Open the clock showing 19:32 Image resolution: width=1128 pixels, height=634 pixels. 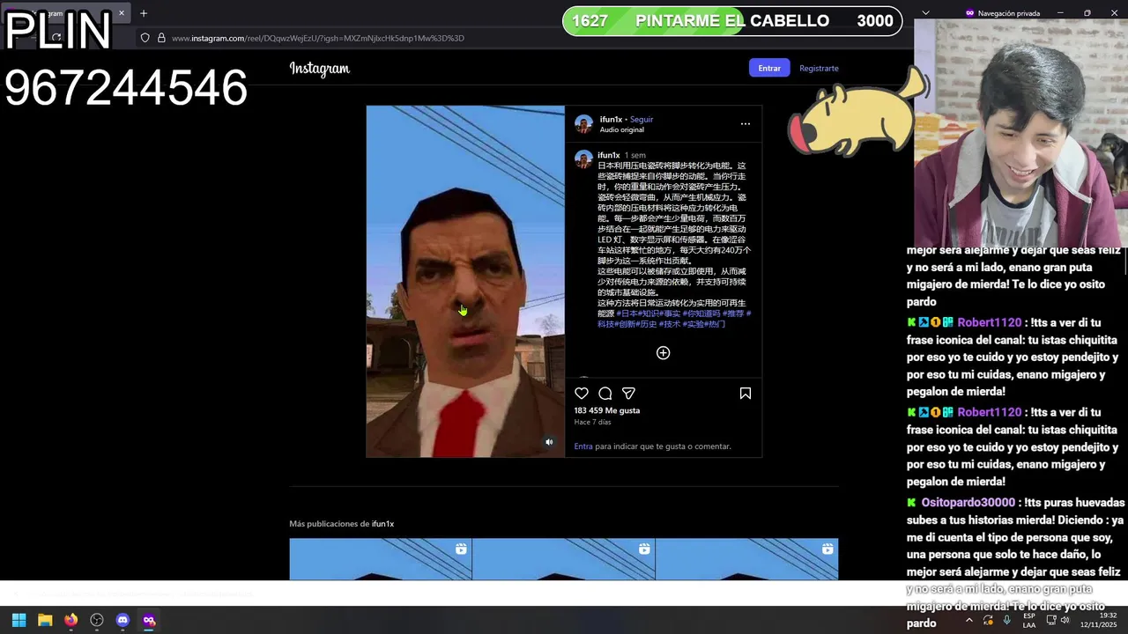point(1099,620)
